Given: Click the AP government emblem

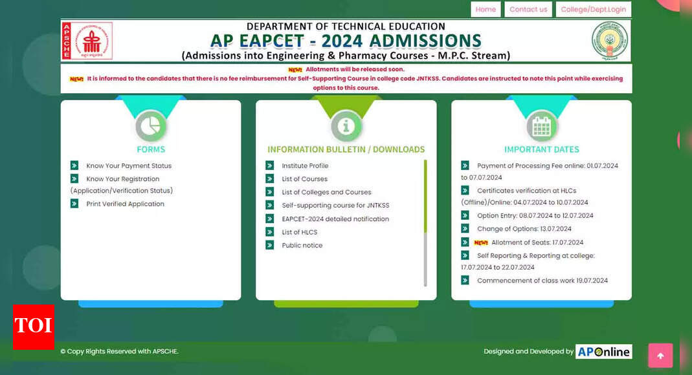Looking at the screenshot, I should click(609, 40).
